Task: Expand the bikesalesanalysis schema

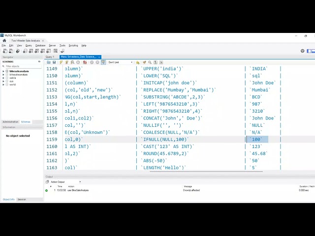Action: click(3, 75)
